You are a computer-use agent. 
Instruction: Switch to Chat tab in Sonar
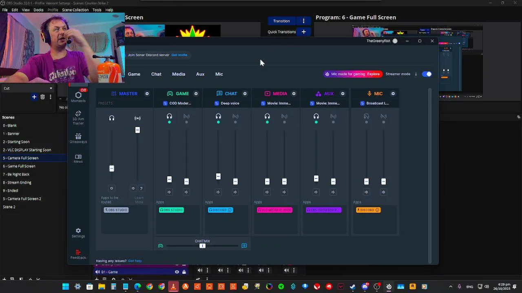[156, 74]
